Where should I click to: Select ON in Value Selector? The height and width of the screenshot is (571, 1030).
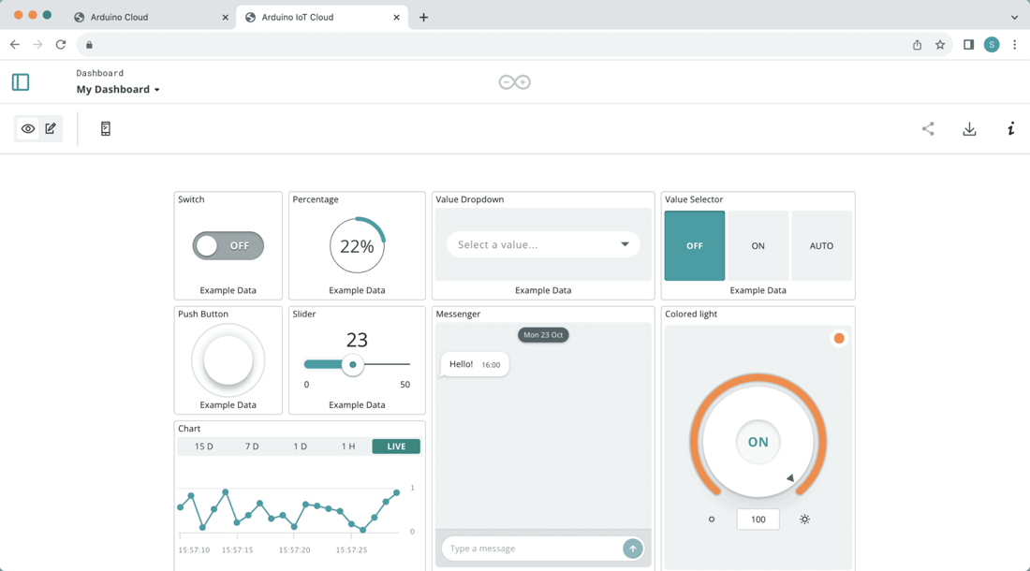coord(758,245)
